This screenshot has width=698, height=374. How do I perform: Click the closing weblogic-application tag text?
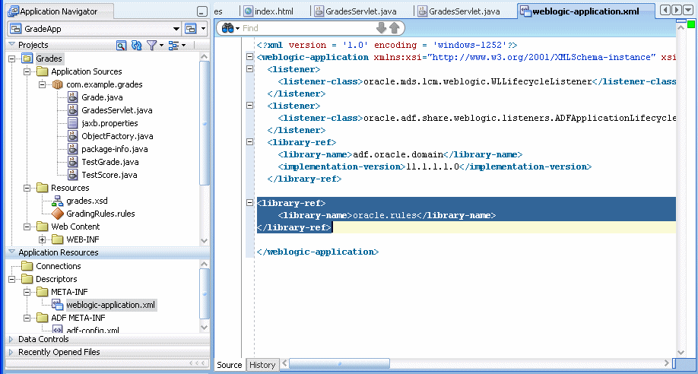click(317, 252)
